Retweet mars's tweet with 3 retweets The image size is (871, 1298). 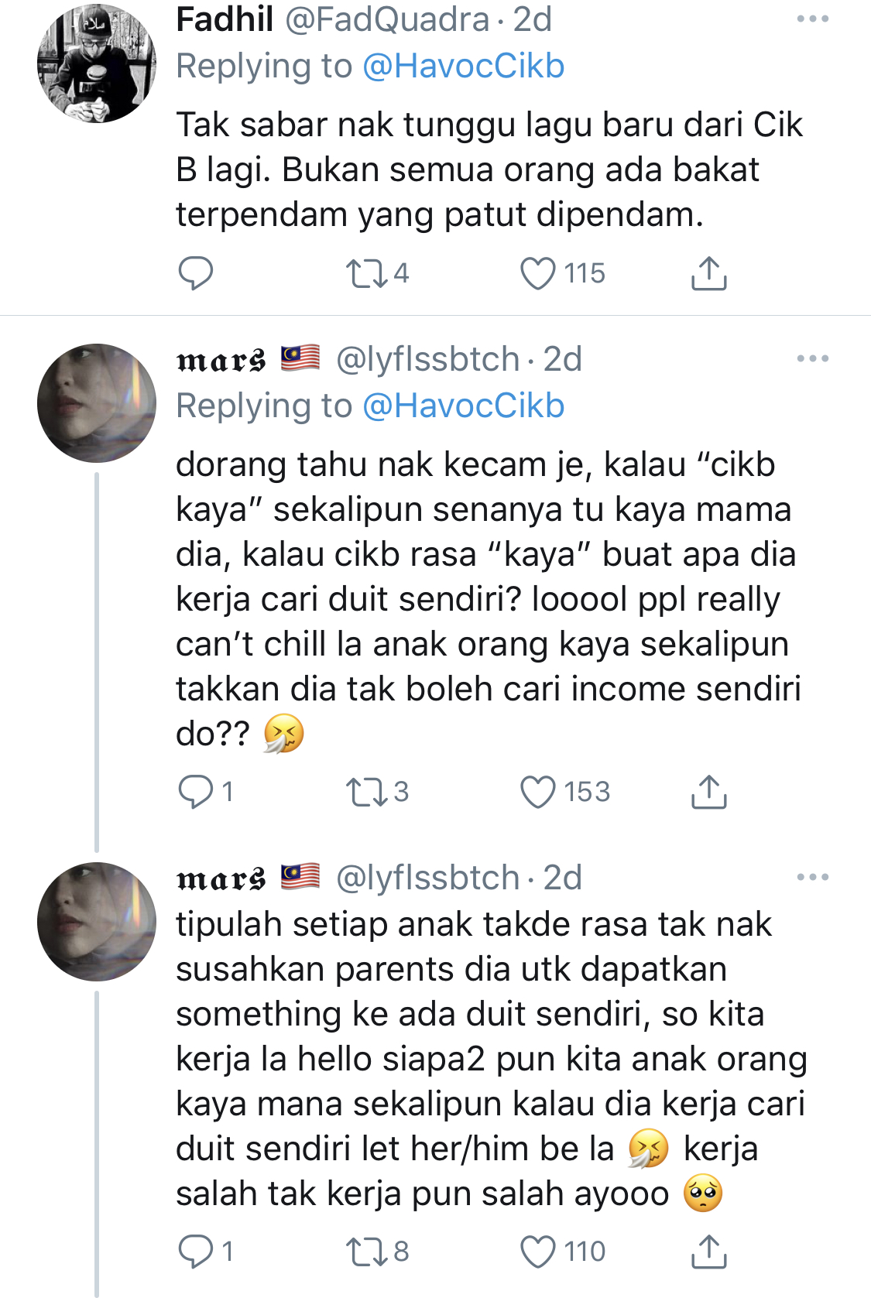point(367,792)
